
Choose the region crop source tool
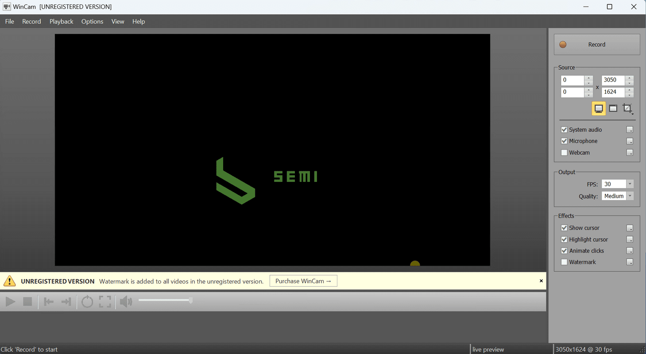627,108
